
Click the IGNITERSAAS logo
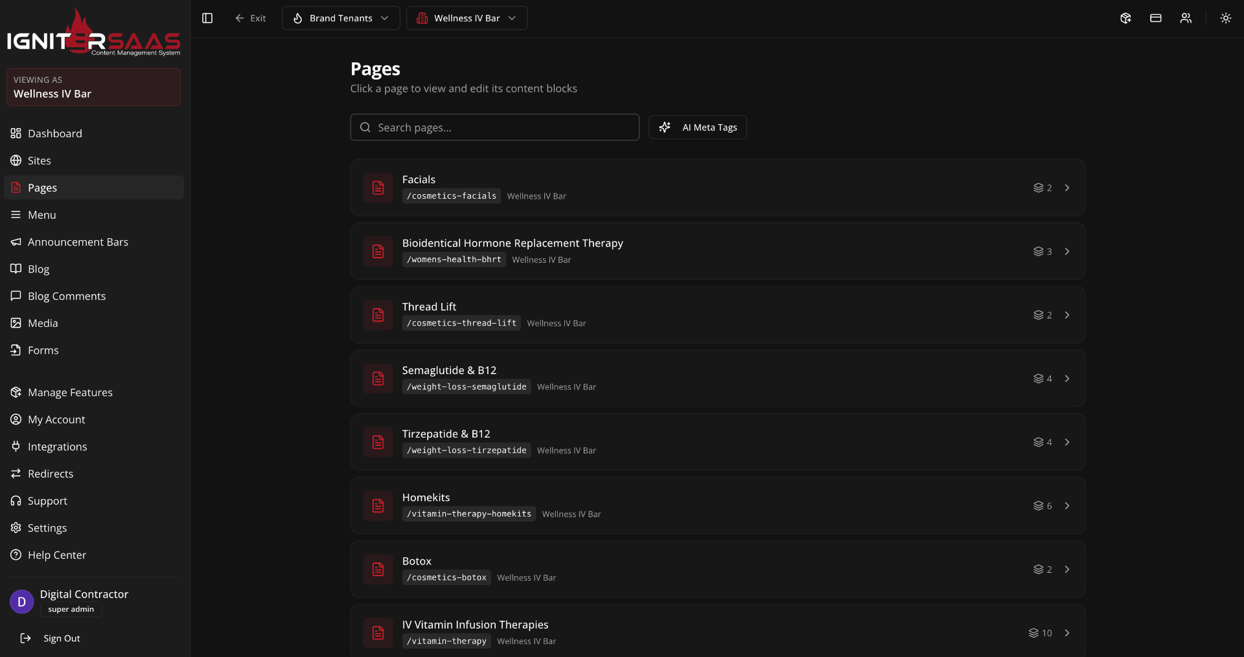pos(93,31)
